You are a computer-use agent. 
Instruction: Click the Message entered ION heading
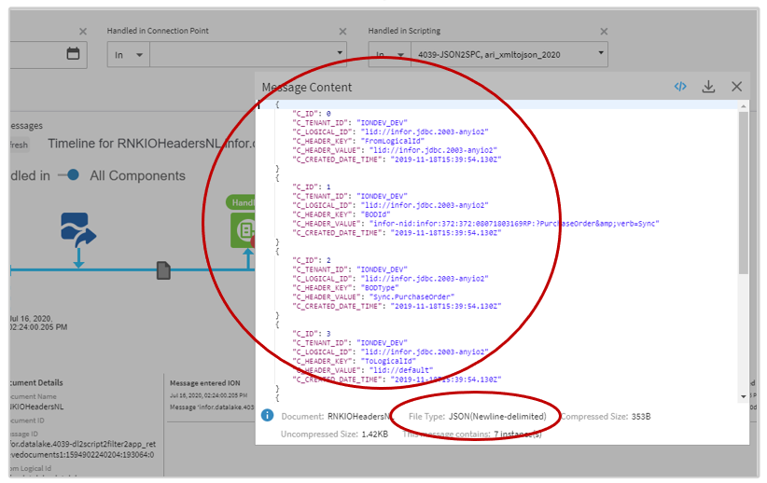click(205, 383)
